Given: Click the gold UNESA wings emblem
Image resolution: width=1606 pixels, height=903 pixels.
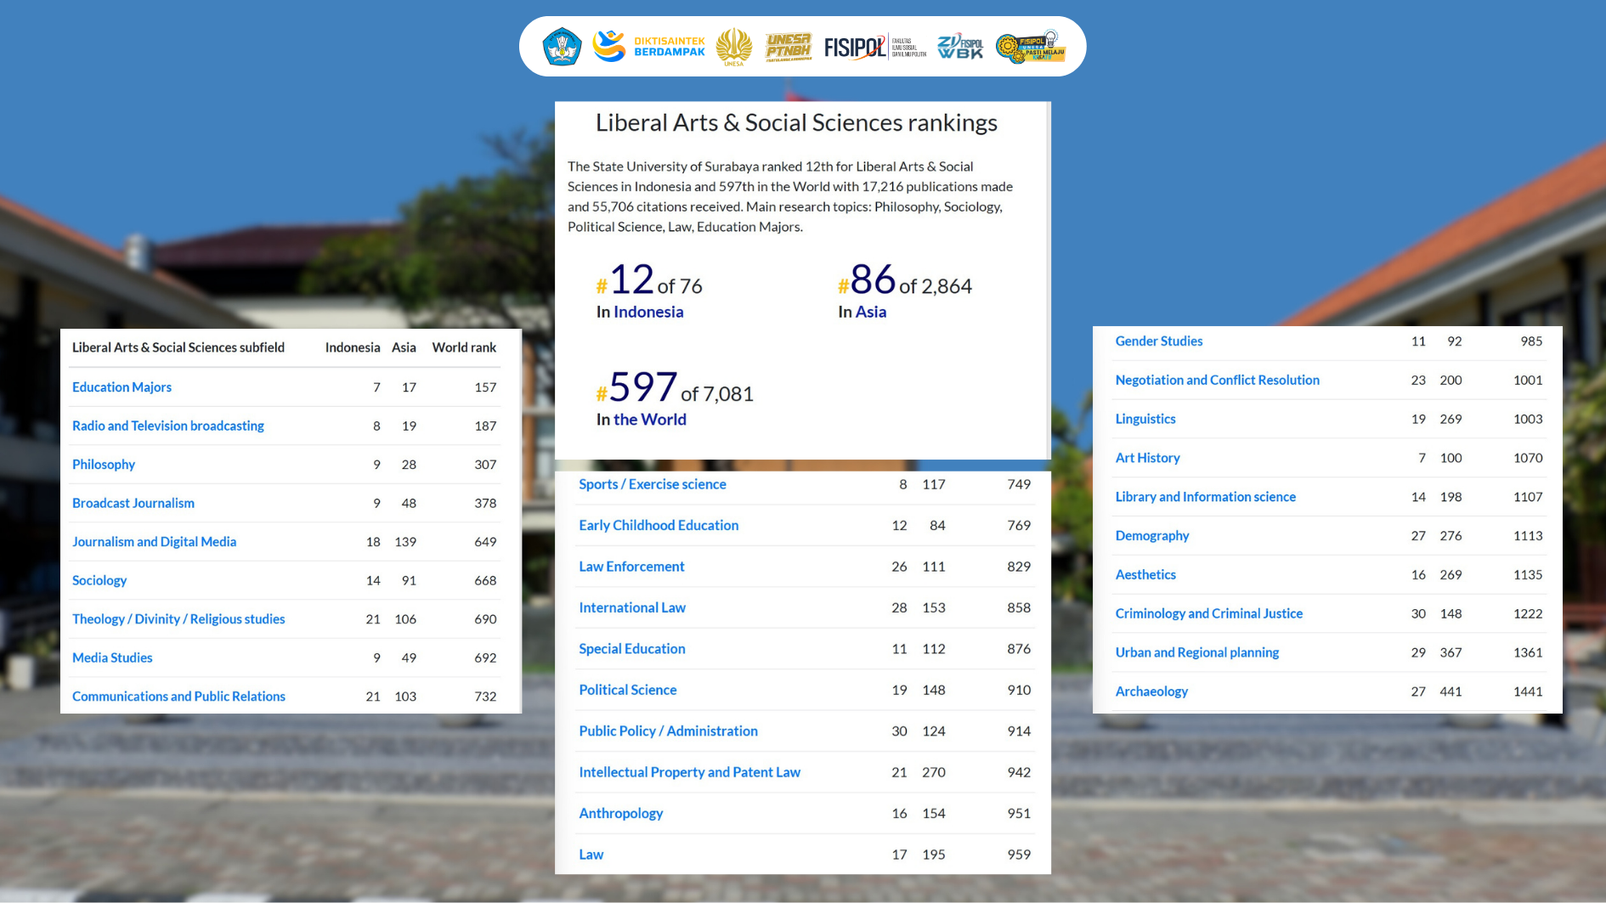Looking at the screenshot, I should (x=733, y=47).
